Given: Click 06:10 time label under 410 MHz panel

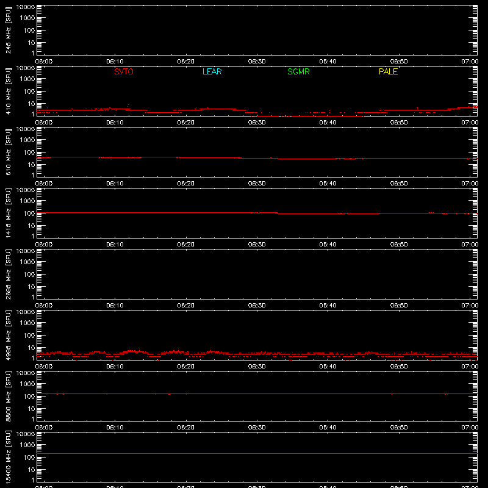Looking at the screenshot, I should 115,123.
